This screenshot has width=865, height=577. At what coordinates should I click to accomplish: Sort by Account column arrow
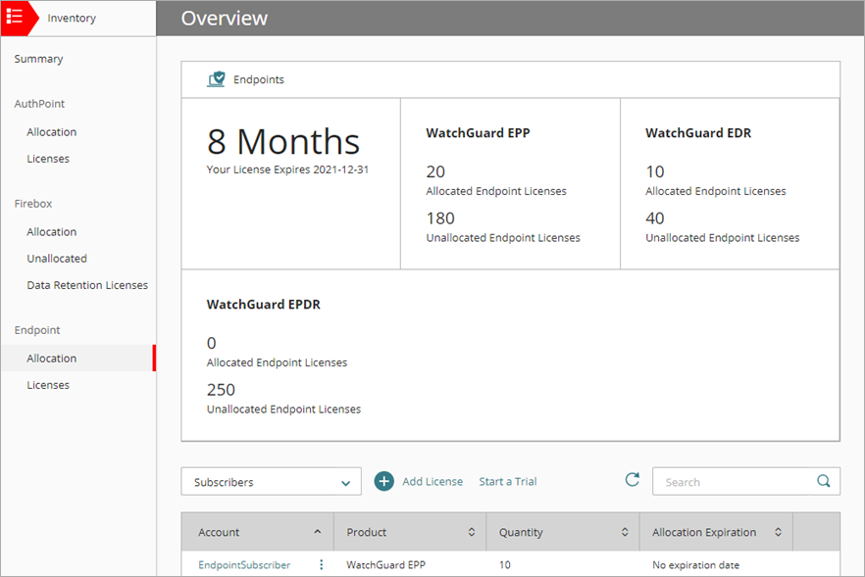[x=317, y=532]
